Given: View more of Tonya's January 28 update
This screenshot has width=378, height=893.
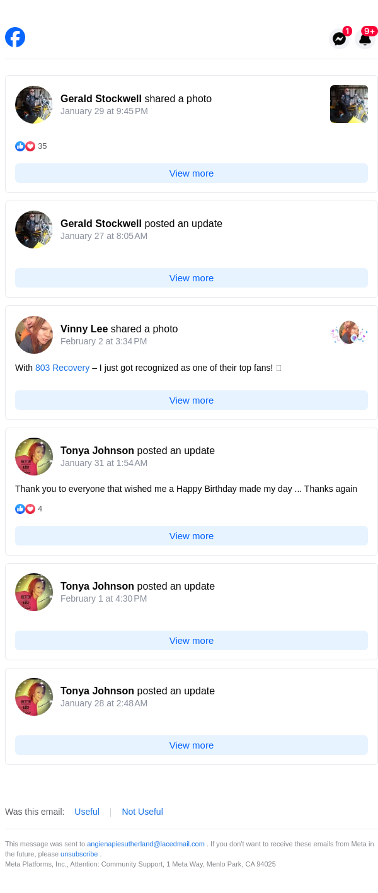Looking at the screenshot, I should pyautogui.click(x=192, y=745).
